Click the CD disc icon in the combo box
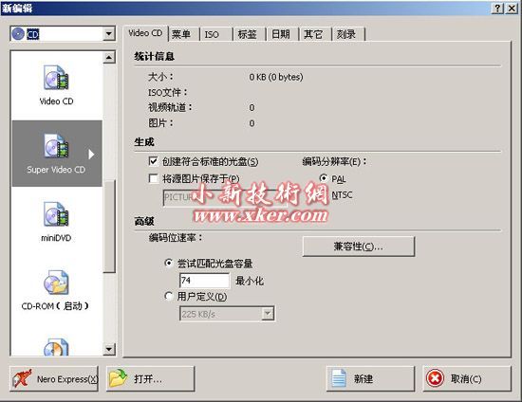522x402 pixels. 18,34
